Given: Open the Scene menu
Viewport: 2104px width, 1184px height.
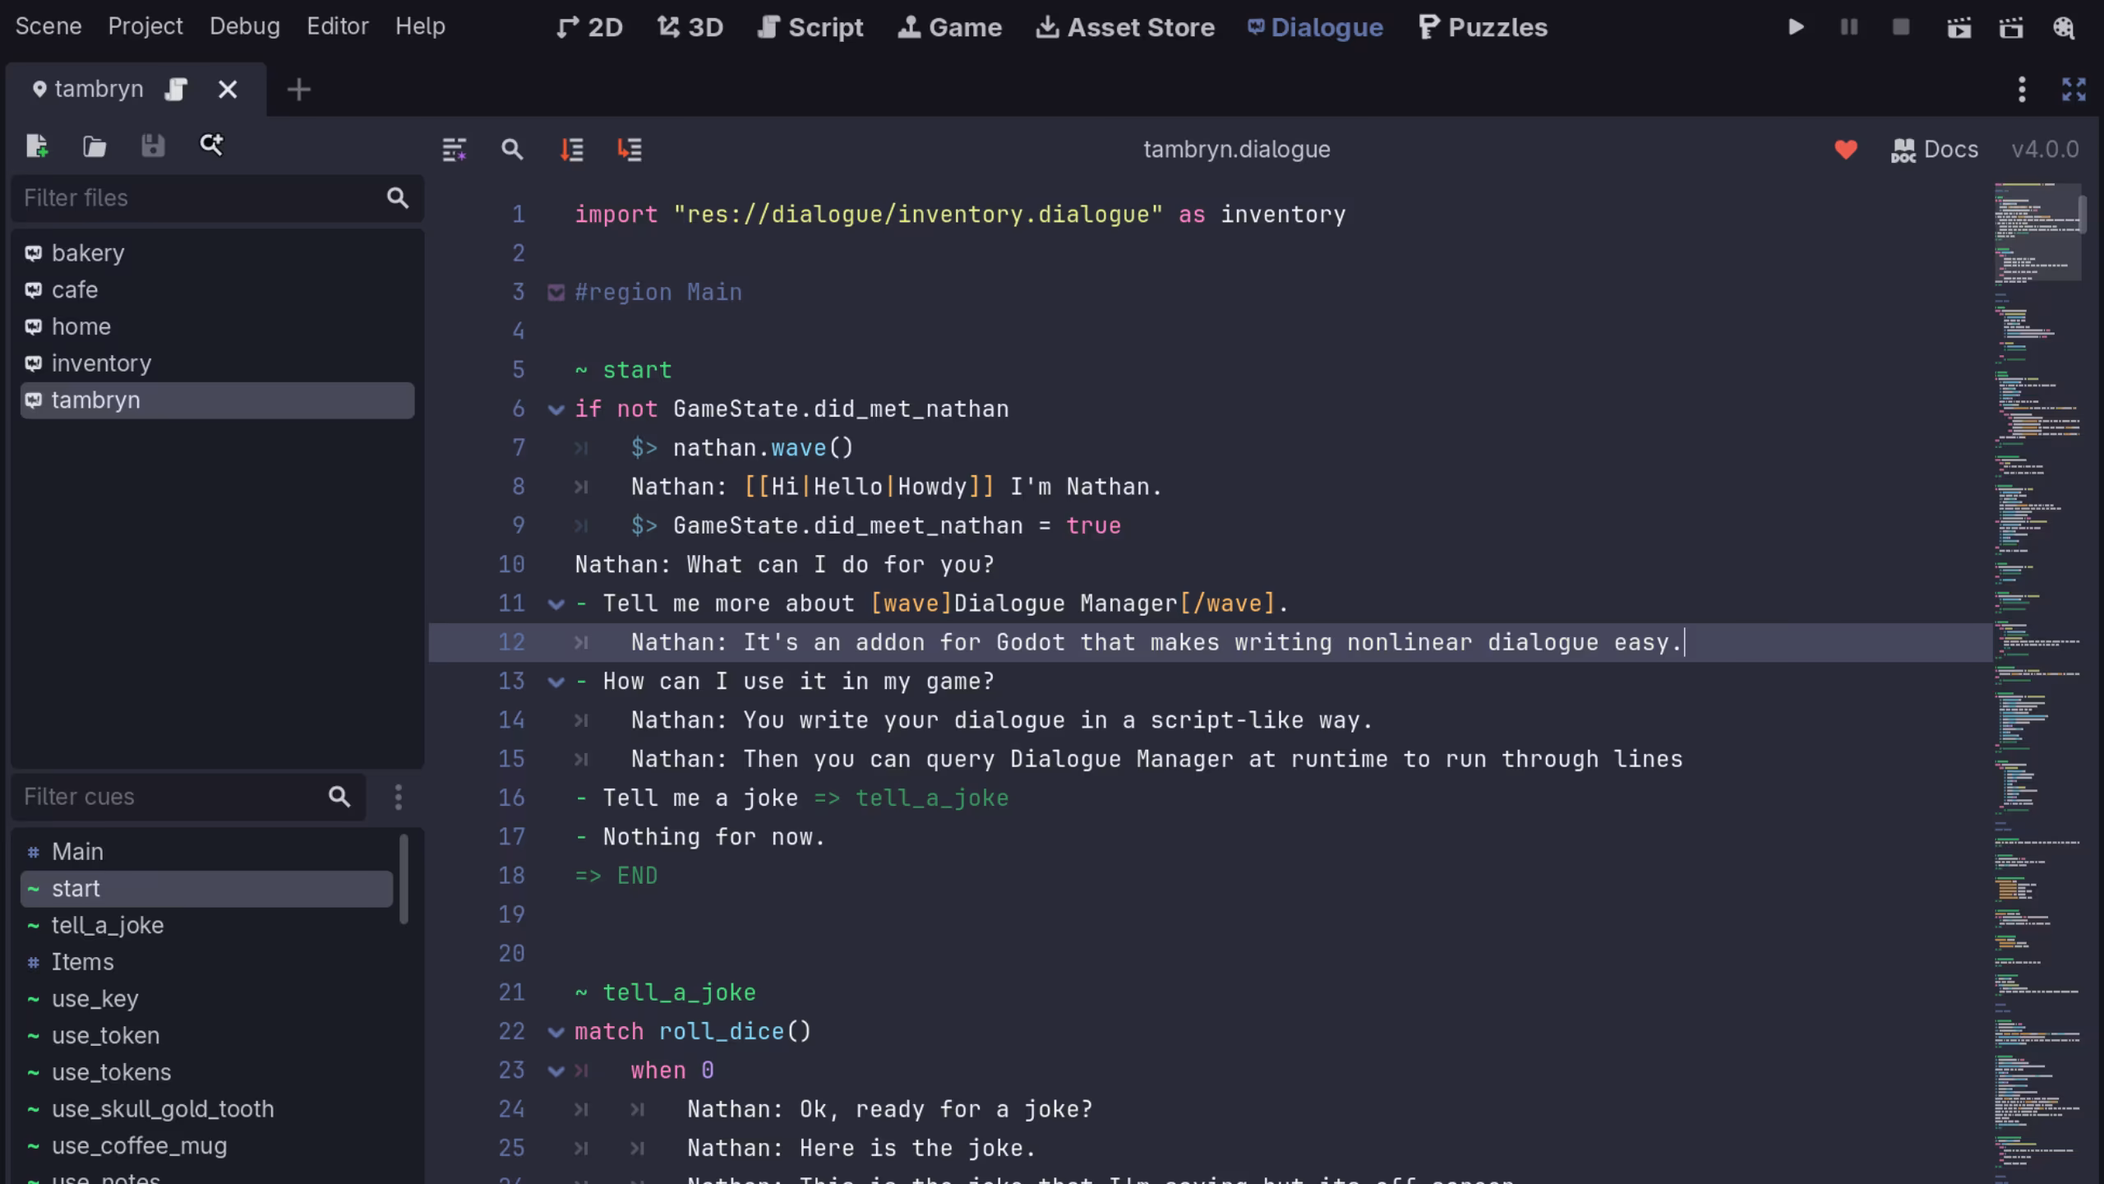Looking at the screenshot, I should tap(48, 26).
